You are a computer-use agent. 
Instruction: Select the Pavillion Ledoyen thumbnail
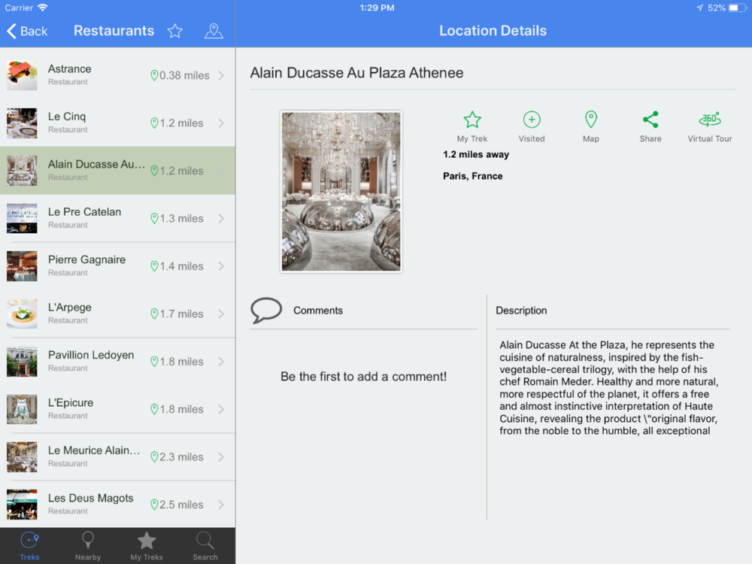point(22,362)
